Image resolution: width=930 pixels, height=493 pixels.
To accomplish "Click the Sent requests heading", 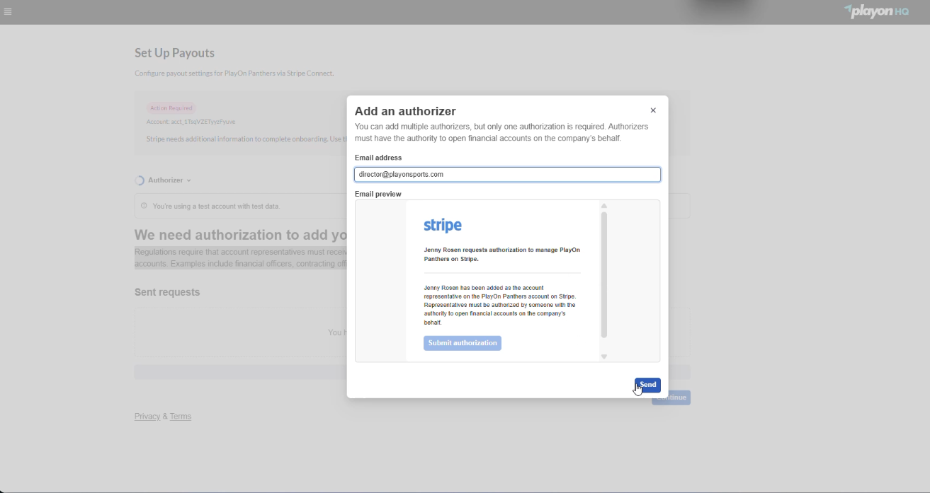I will click(167, 292).
